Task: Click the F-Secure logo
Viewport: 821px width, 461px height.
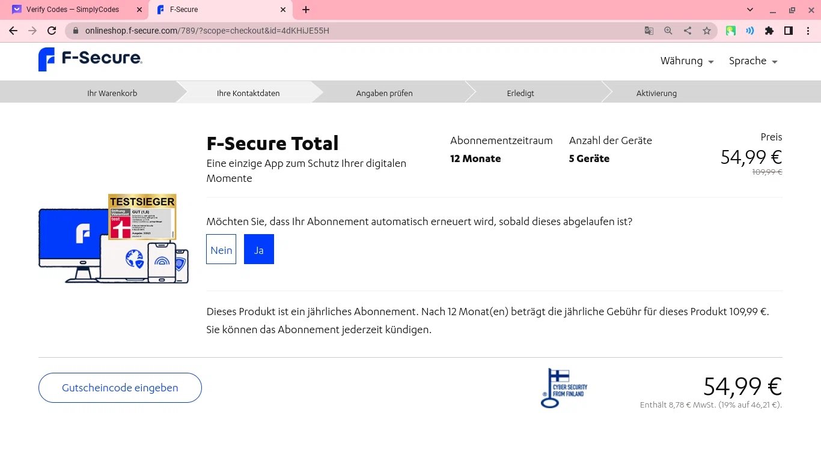Action: [x=90, y=59]
